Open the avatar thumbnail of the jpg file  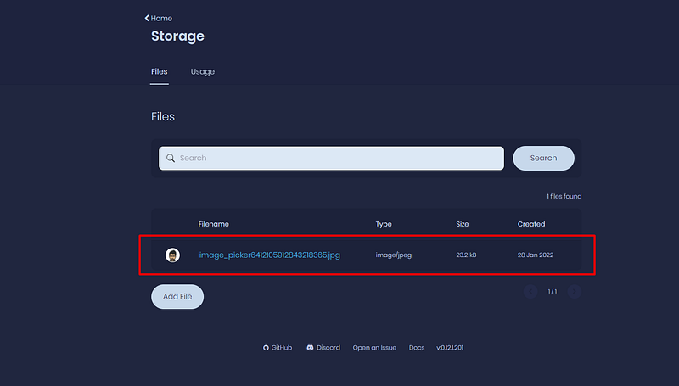pos(172,255)
